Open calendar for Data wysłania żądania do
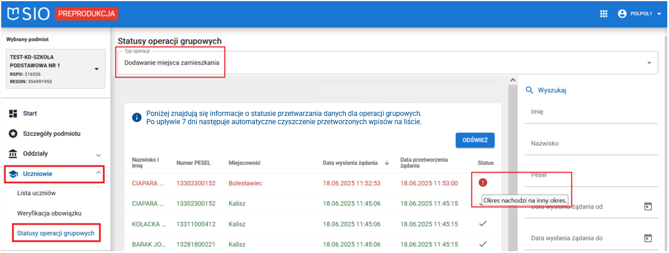This screenshot has width=669, height=253. coord(648,238)
